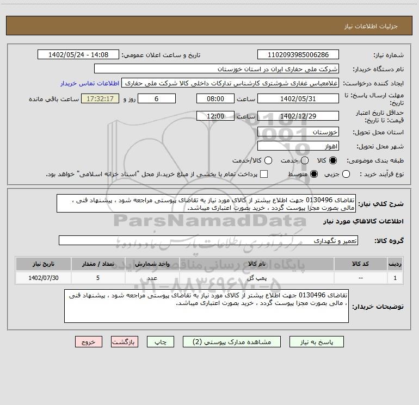Click the row number cell 1
This screenshot has width=419, height=405.
(395, 278)
